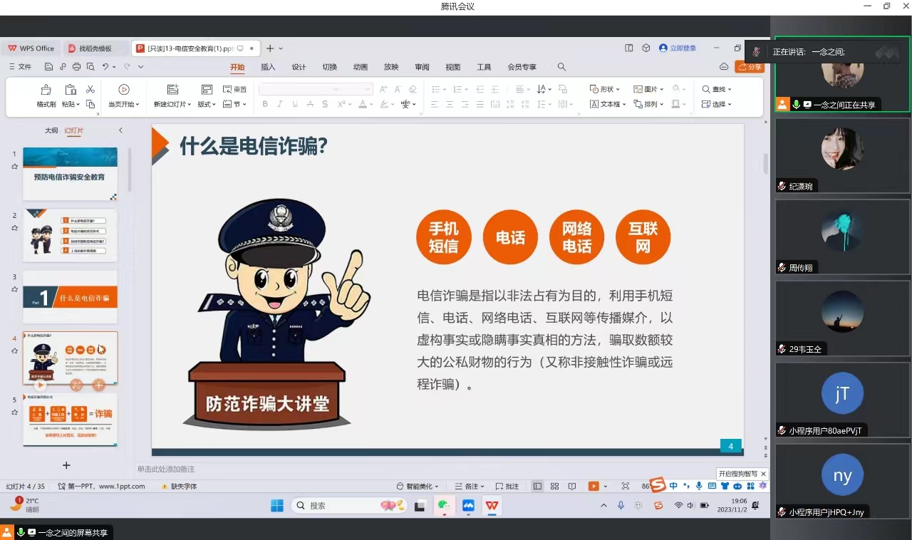Click the ribbon search magnifier icon
The height and width of the screenshot is (540, 912).
(561, 67)
